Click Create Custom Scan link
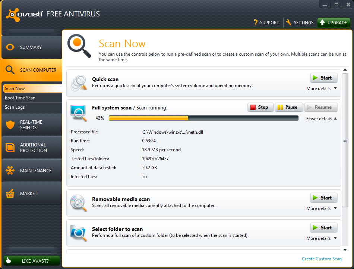Viewport: 354px width, 269px height. click(x=322, y=259)
